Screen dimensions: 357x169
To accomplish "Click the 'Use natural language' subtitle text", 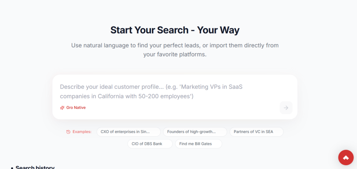I will [x=175, y=45].
